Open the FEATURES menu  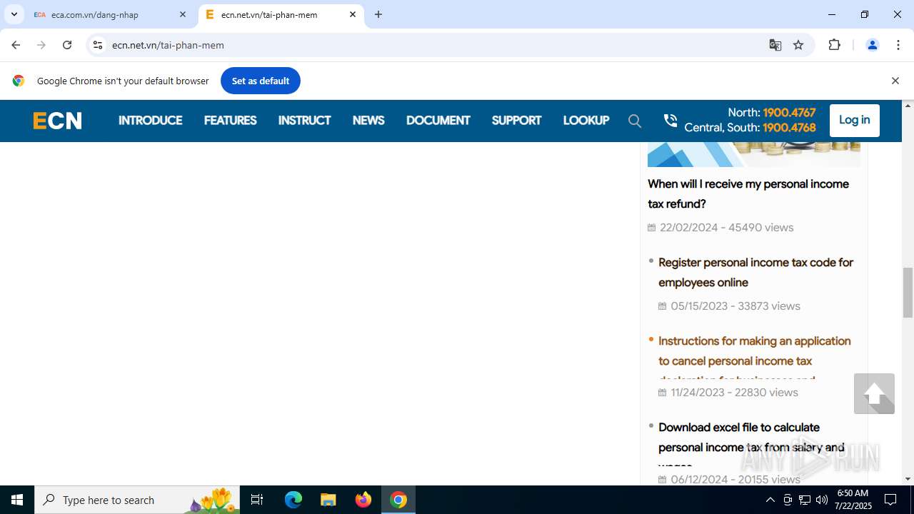point(230,121)
